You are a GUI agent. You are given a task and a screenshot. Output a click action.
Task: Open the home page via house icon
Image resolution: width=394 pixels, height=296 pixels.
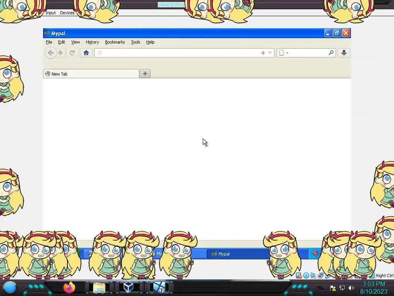(x=86, y=53)
